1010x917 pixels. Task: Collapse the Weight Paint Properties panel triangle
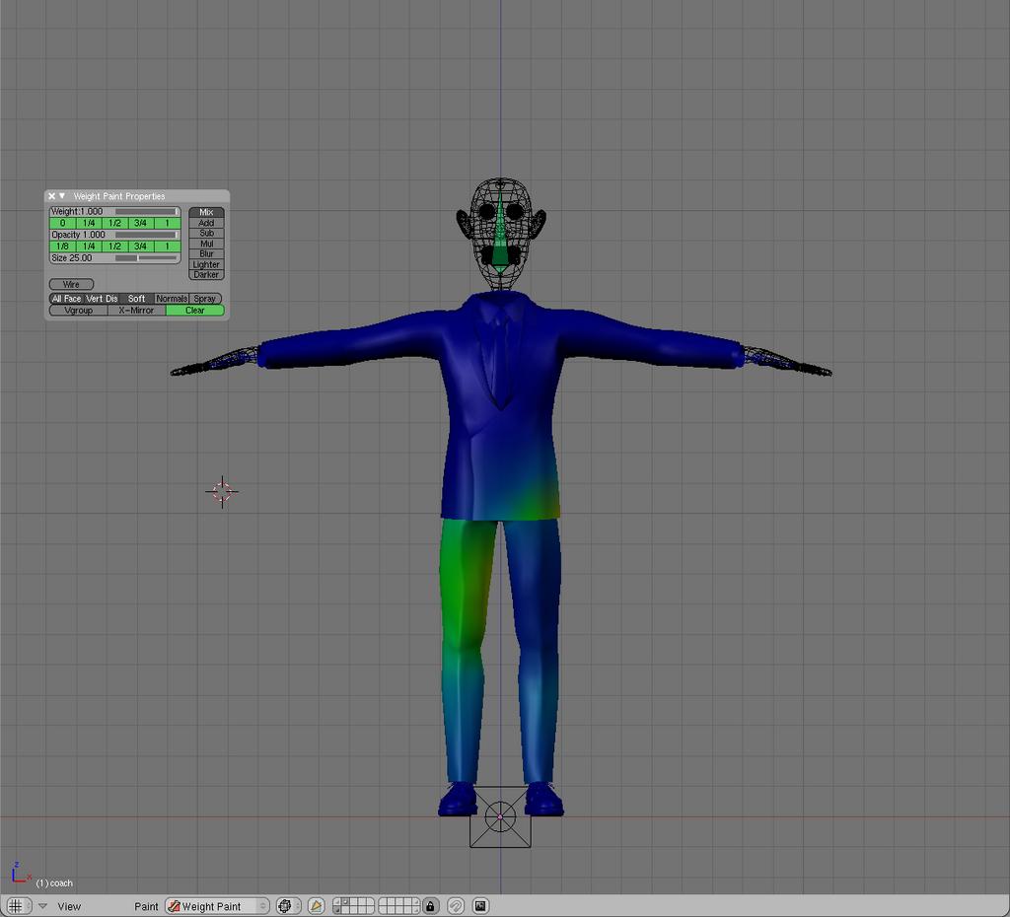click(62, 196)
